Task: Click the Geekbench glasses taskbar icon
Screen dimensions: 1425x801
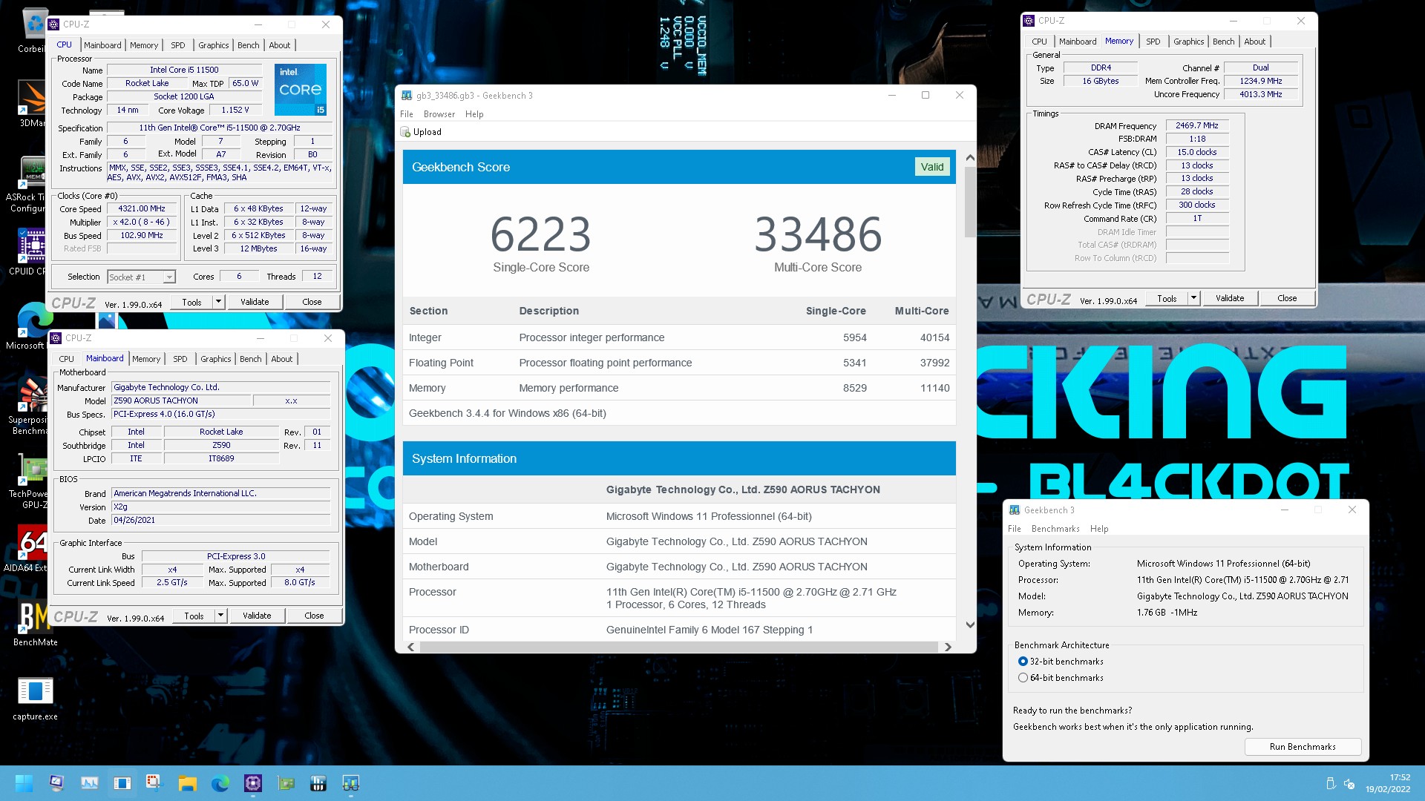Action: pos(351,783)
